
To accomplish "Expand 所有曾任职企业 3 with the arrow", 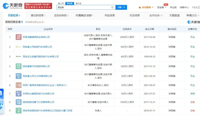I will click(44, 22).
